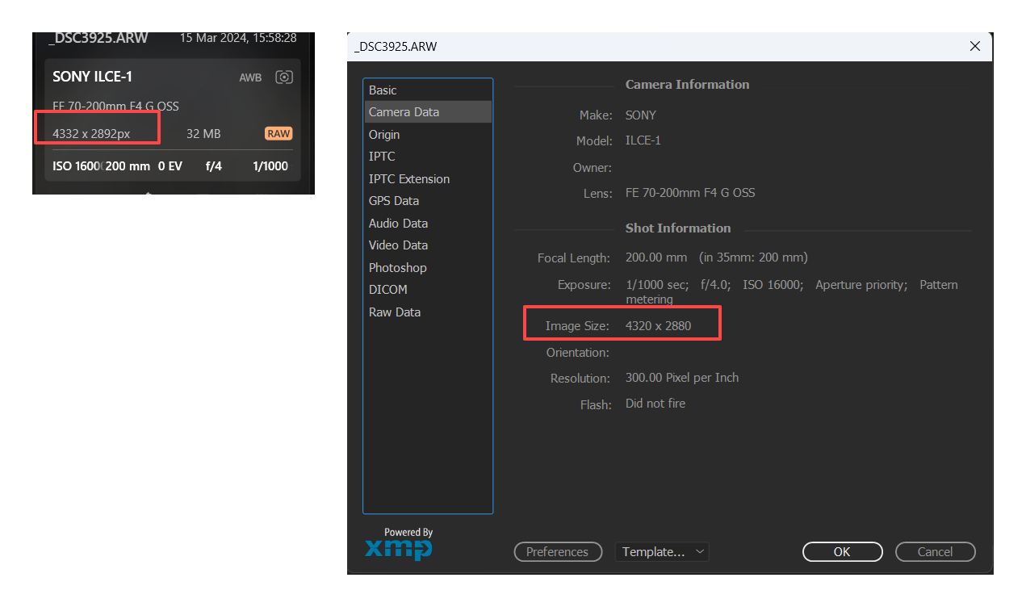The height and width of the screenshot is (607, 1026).
Task: Select the Audio Data section
Action: (x=398, y=223)
